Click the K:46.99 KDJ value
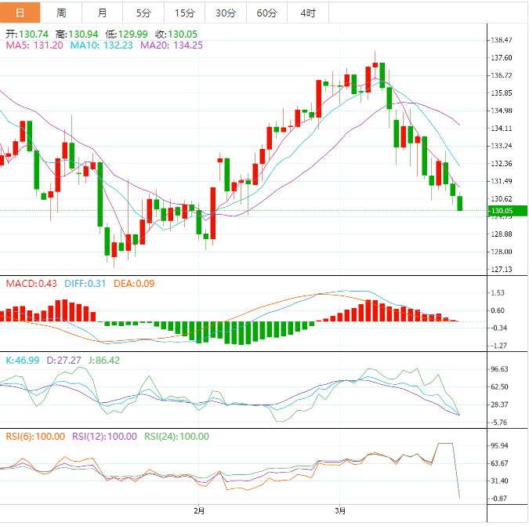This screenshot has width=529, height=526. [23, 361]
